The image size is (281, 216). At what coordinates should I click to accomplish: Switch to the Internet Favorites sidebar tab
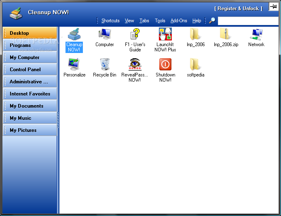[30, 94]
